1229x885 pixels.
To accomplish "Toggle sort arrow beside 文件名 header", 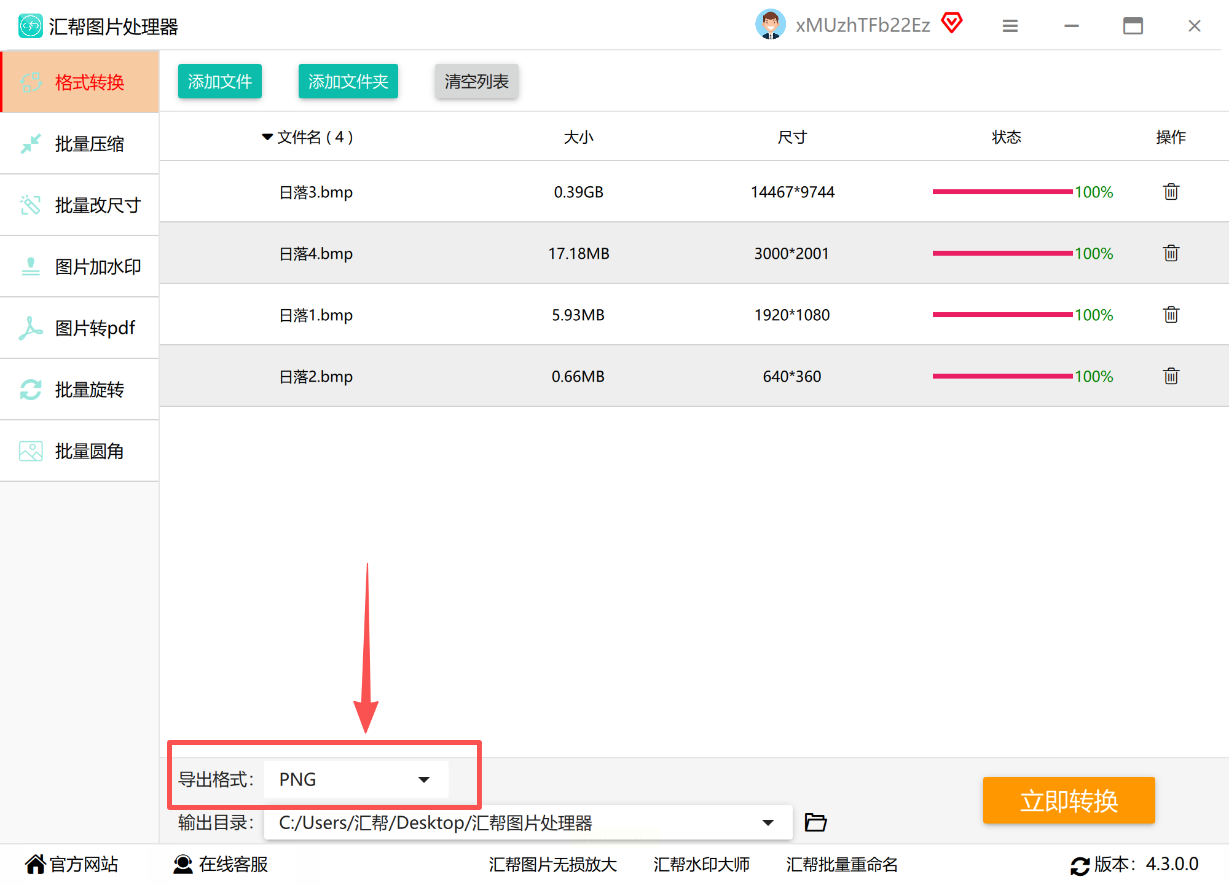I will click(x=267, y=136).
